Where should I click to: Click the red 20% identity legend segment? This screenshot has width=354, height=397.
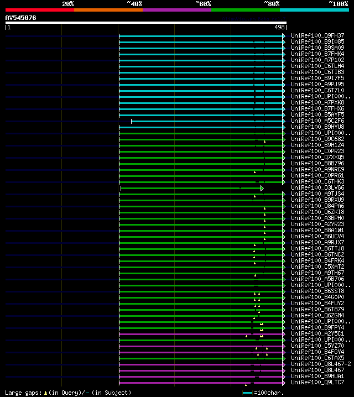tap(40, 10)
